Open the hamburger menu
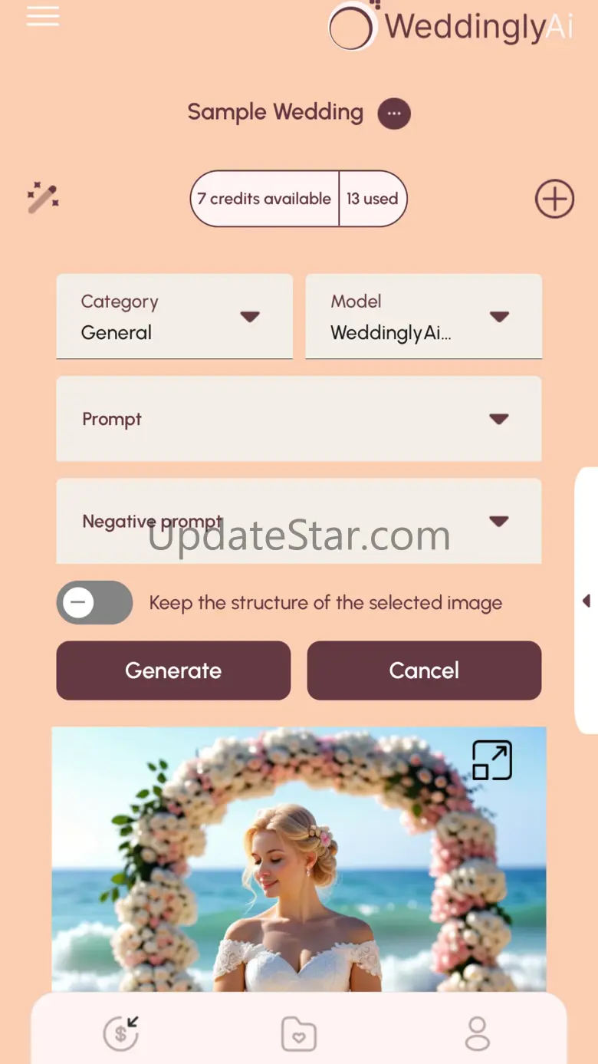 tap(43, 16)
